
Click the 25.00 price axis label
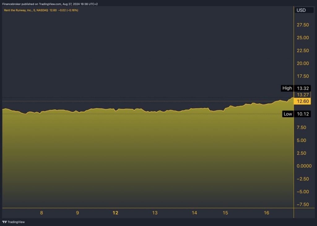pyautogui.click(x=303, y=38)
